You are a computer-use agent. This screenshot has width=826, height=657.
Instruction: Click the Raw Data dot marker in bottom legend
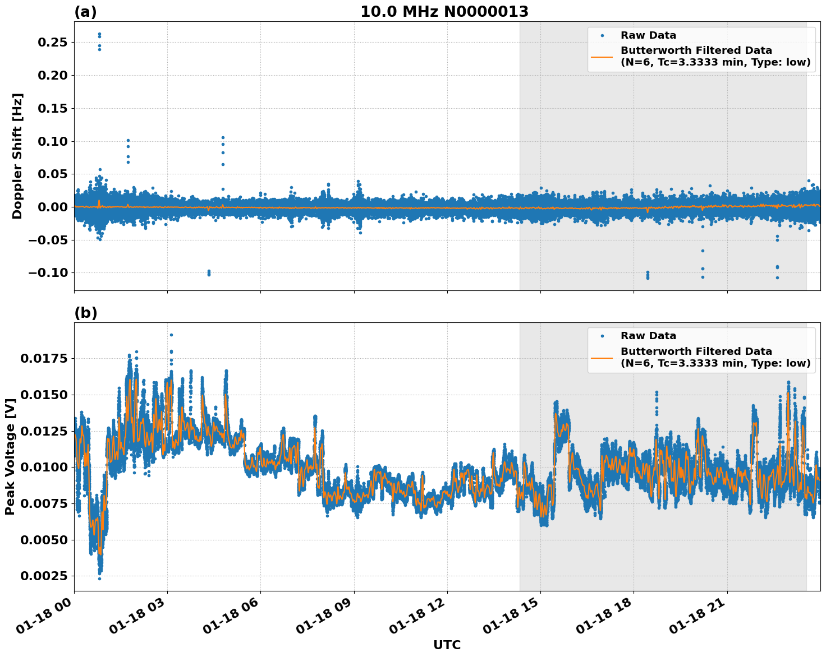click(x=602, y=335)
